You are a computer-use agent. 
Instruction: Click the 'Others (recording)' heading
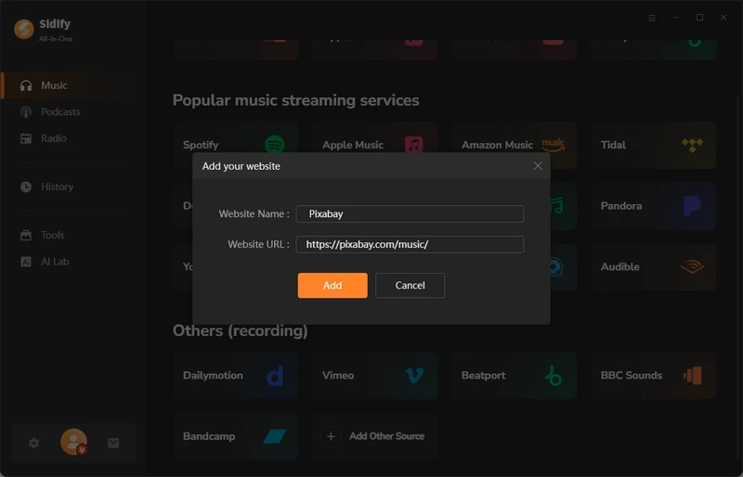241,330
